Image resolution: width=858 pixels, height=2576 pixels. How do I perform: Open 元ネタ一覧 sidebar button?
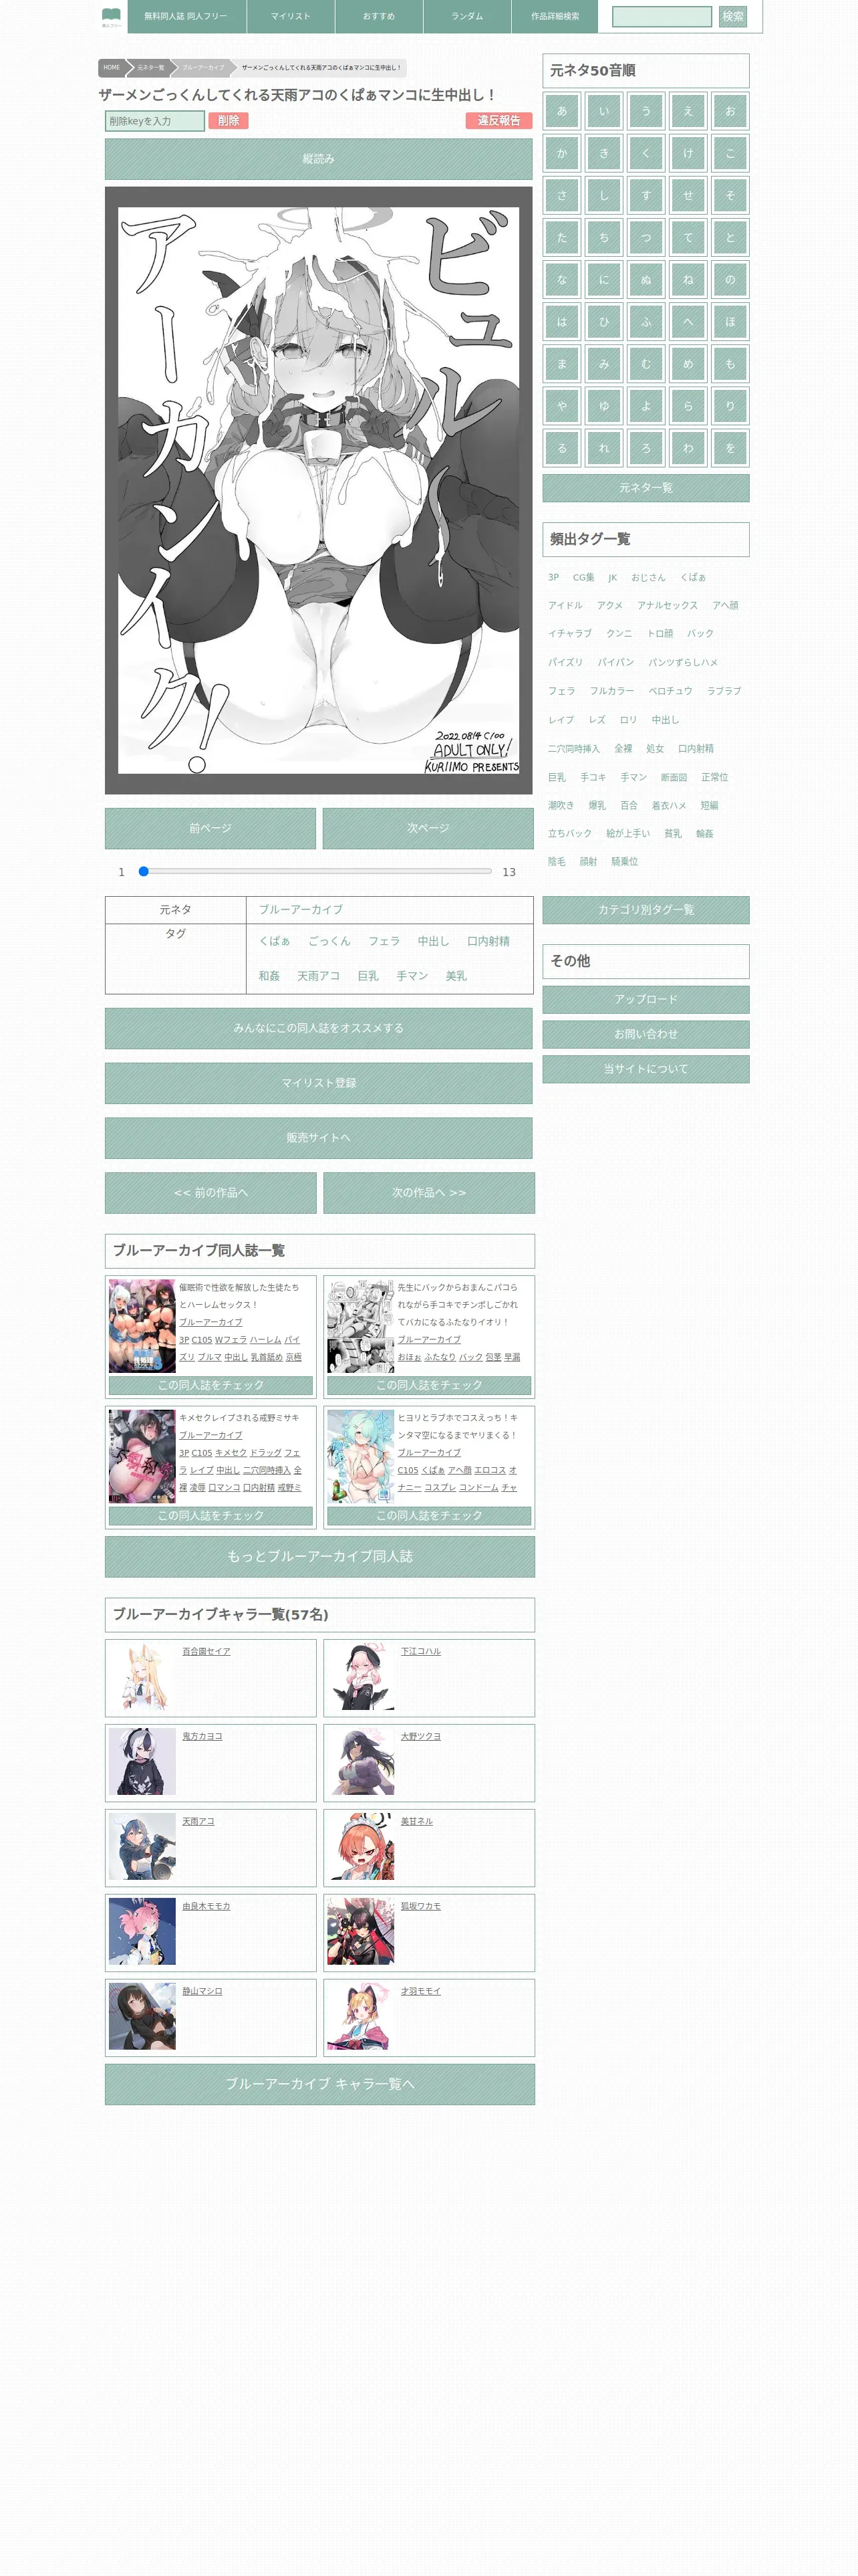646,488
